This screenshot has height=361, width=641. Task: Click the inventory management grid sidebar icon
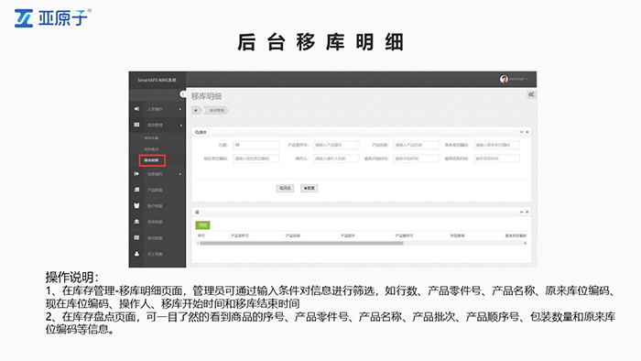(x=136, y=125)
